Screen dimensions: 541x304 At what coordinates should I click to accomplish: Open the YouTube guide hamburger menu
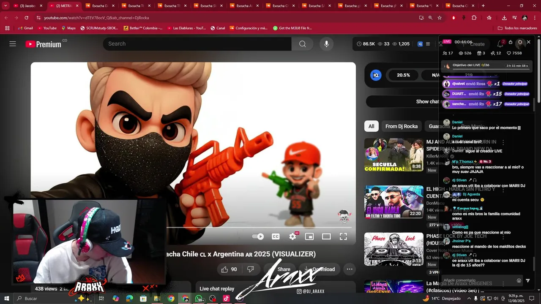pyautogui.click(x=13, y=44)
